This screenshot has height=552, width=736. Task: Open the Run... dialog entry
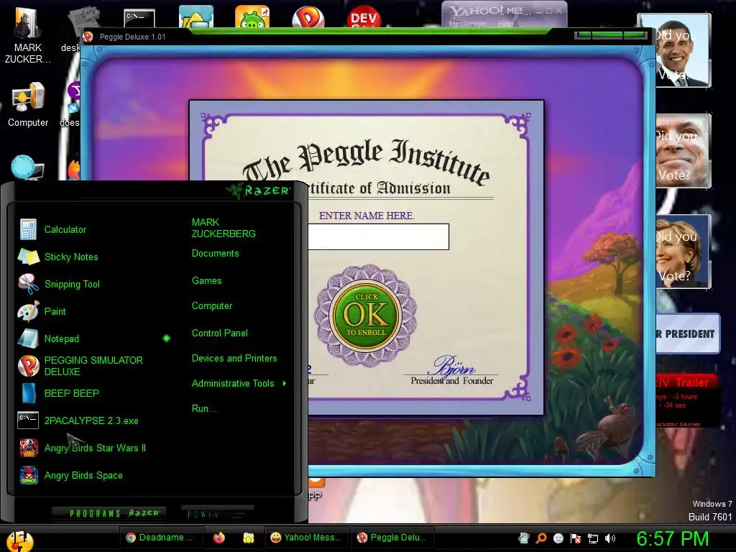point(204,408)
